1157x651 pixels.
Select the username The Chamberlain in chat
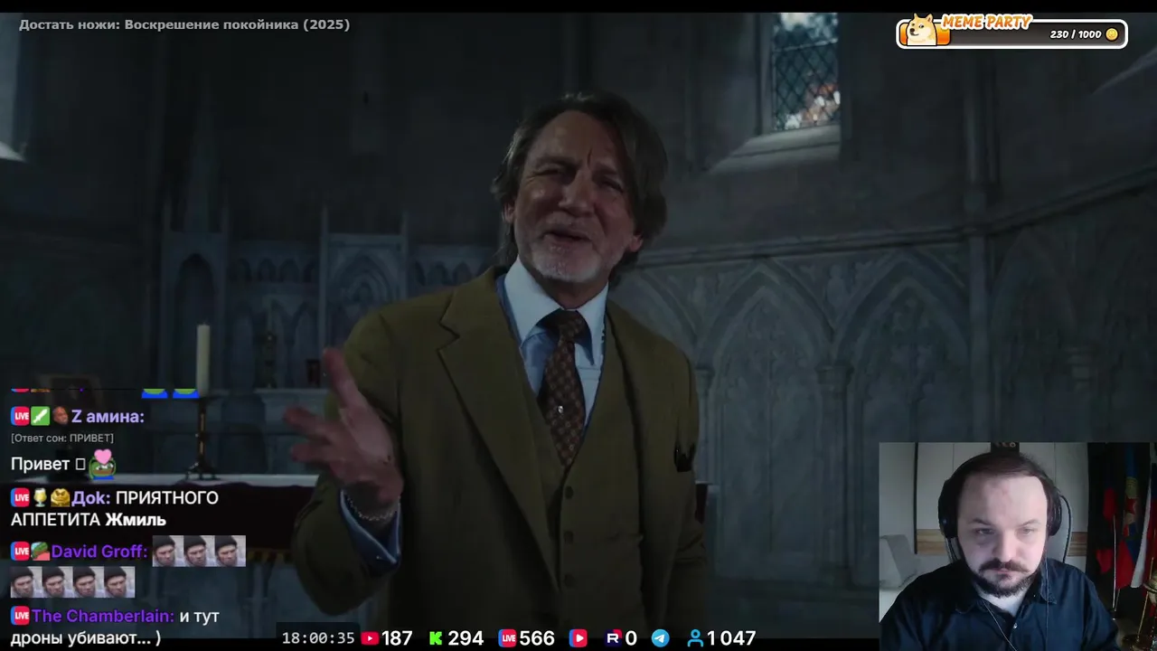click(103, 616)
